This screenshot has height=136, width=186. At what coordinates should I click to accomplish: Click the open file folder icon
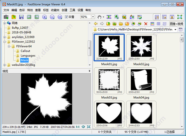click(14, 17)
